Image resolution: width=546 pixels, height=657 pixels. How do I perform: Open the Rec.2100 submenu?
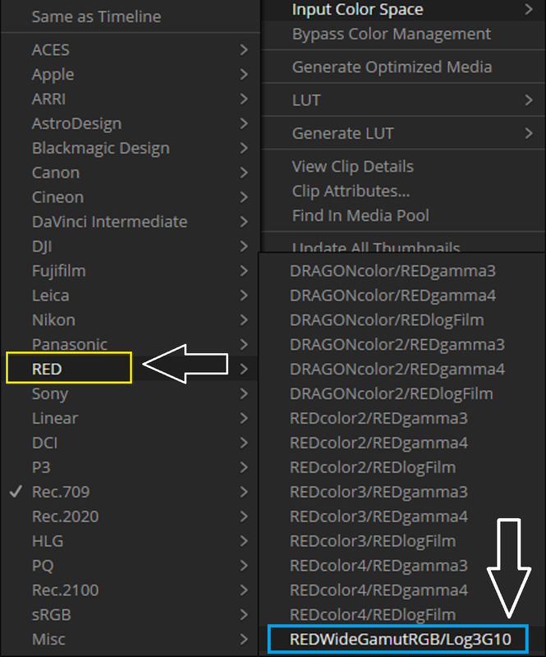(x=130, y=590)
